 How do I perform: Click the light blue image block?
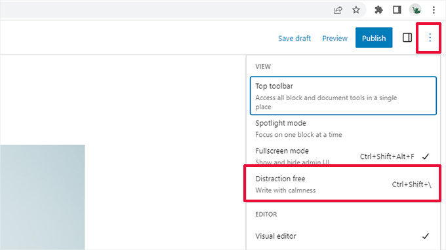click(x=42, y=197)
